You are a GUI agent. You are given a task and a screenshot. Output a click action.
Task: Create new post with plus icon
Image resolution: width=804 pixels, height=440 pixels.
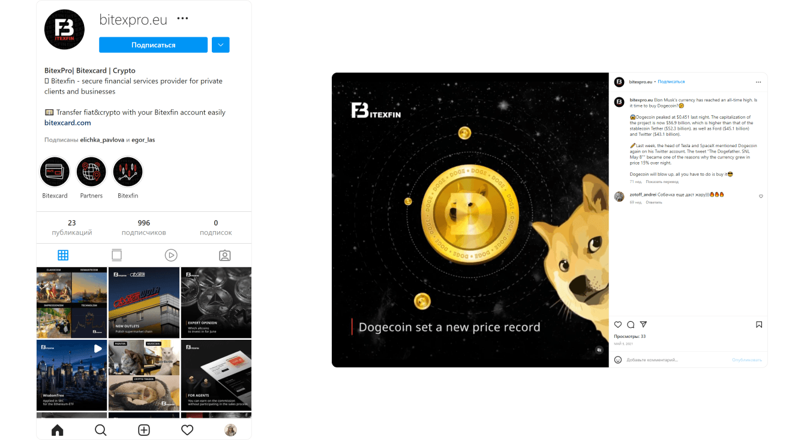pyautogui.click(x=144, y=430)
